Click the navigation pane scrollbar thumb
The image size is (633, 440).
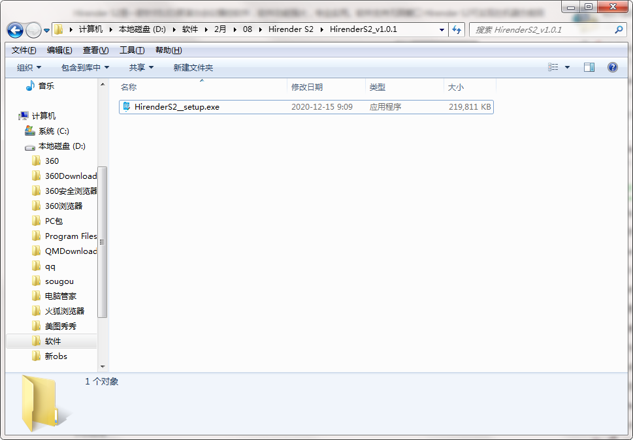click(103, 242)
